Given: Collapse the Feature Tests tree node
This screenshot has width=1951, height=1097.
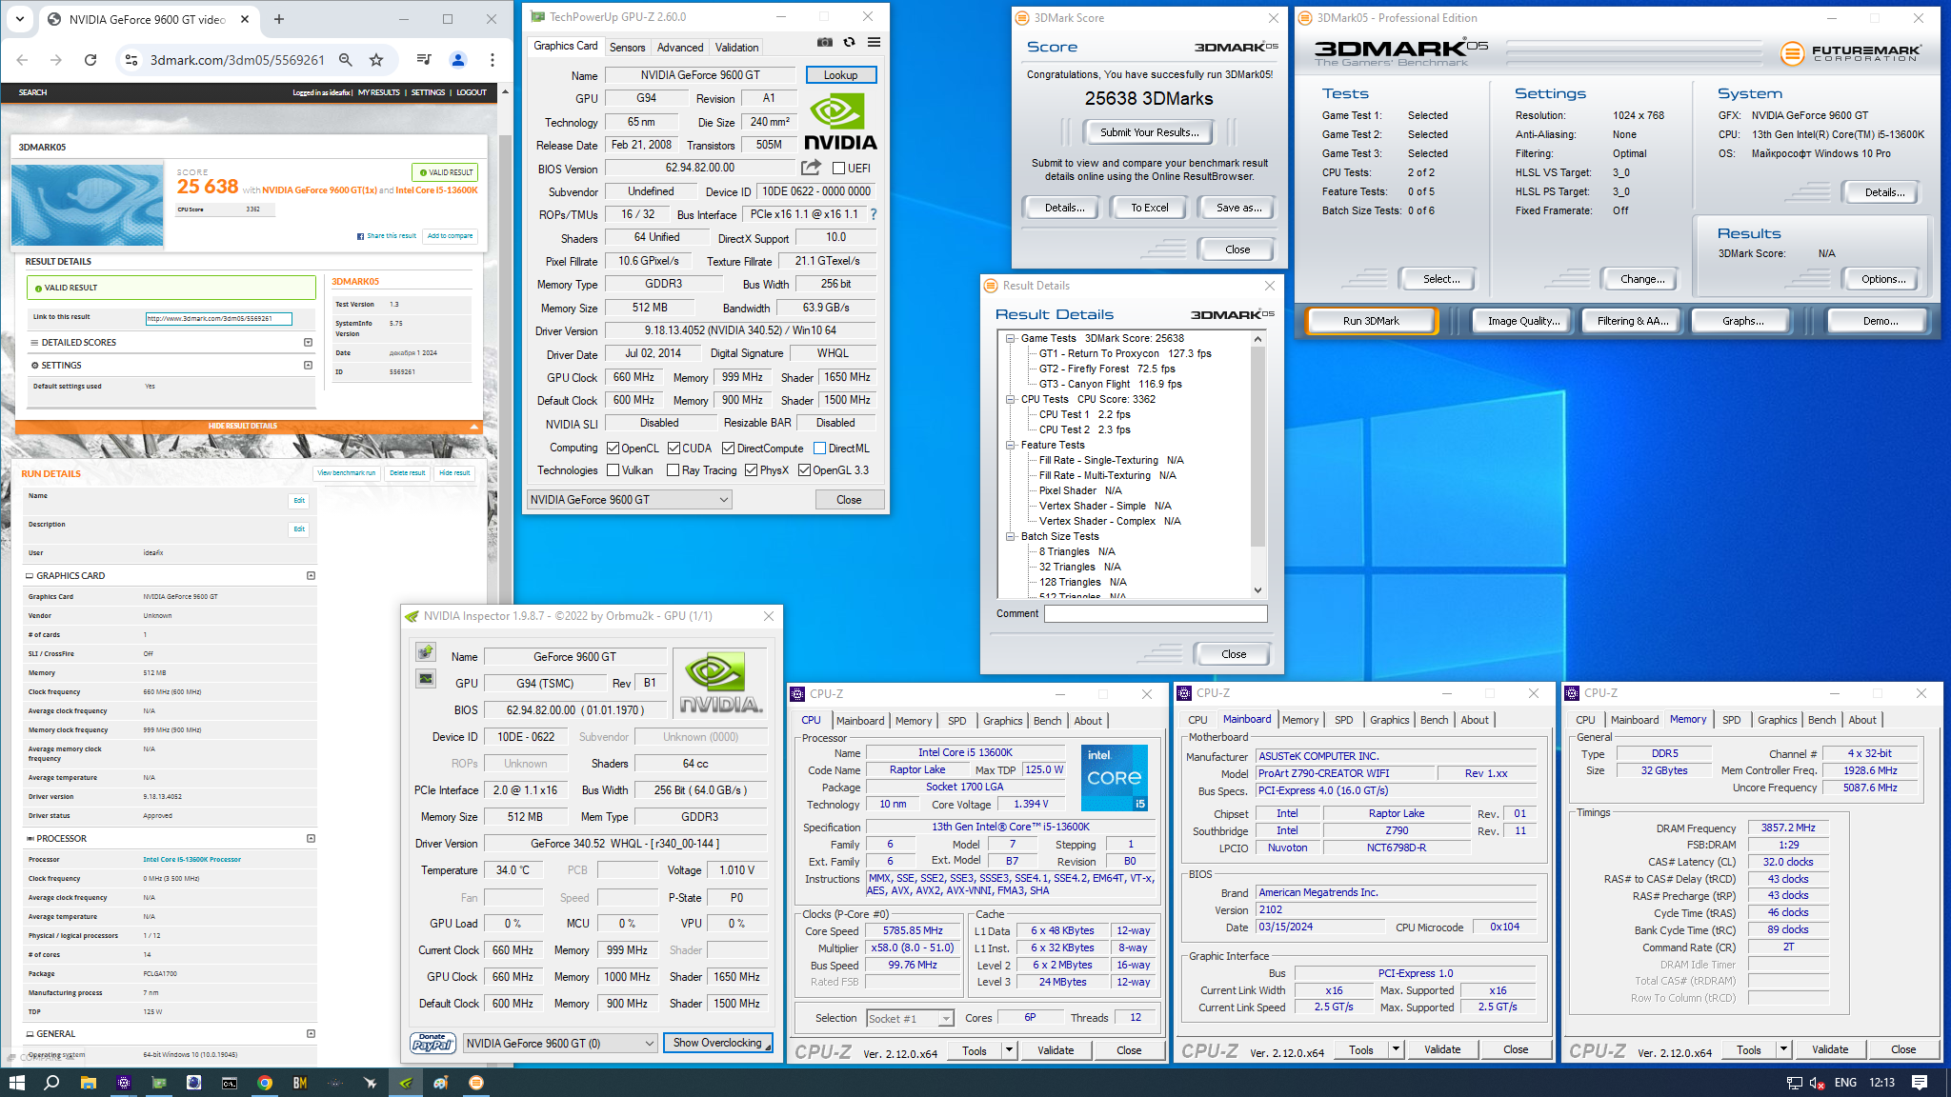Looking at the screenshot, I should coord(1010,445).
